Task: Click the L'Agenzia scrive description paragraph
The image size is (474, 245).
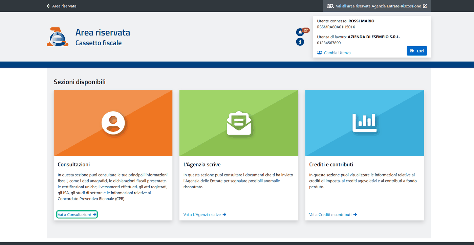Action: tap(238, 181)
